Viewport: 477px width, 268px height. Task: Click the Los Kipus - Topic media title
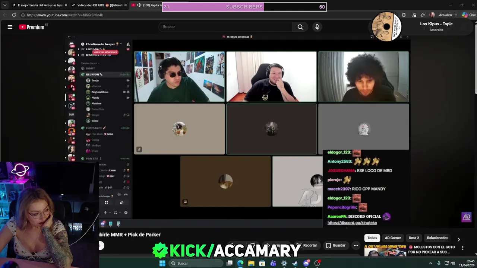click(436, 24)
